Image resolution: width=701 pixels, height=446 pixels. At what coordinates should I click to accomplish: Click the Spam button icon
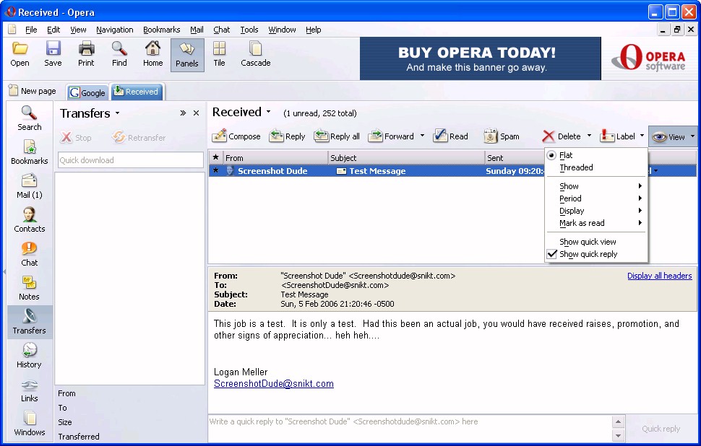click(x=491, y=136)
